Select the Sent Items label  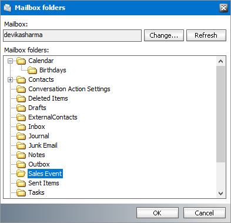click(43, 183)
